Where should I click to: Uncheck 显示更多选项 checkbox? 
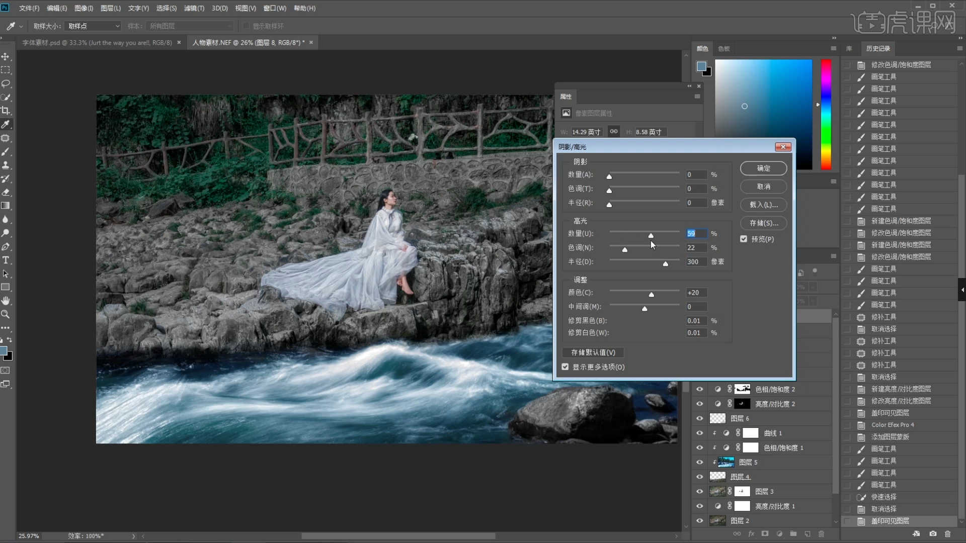pyautogui.click(x=566, y=367)
